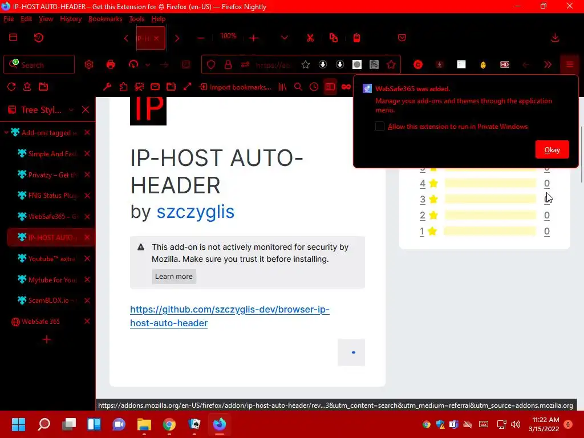Open author link szczyglis
Image resolution: width=584 pixels, height=438 pixels.
click(x=195, y=212)
